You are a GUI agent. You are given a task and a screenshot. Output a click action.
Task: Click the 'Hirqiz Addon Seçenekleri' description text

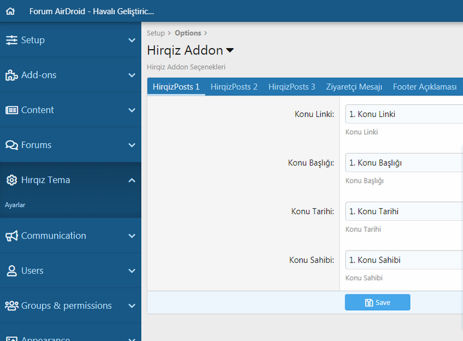[186, 67]
